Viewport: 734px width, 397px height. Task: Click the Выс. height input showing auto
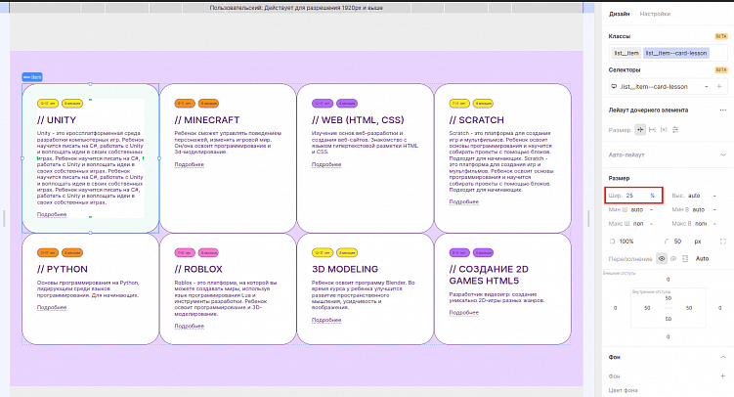[696, 196]
